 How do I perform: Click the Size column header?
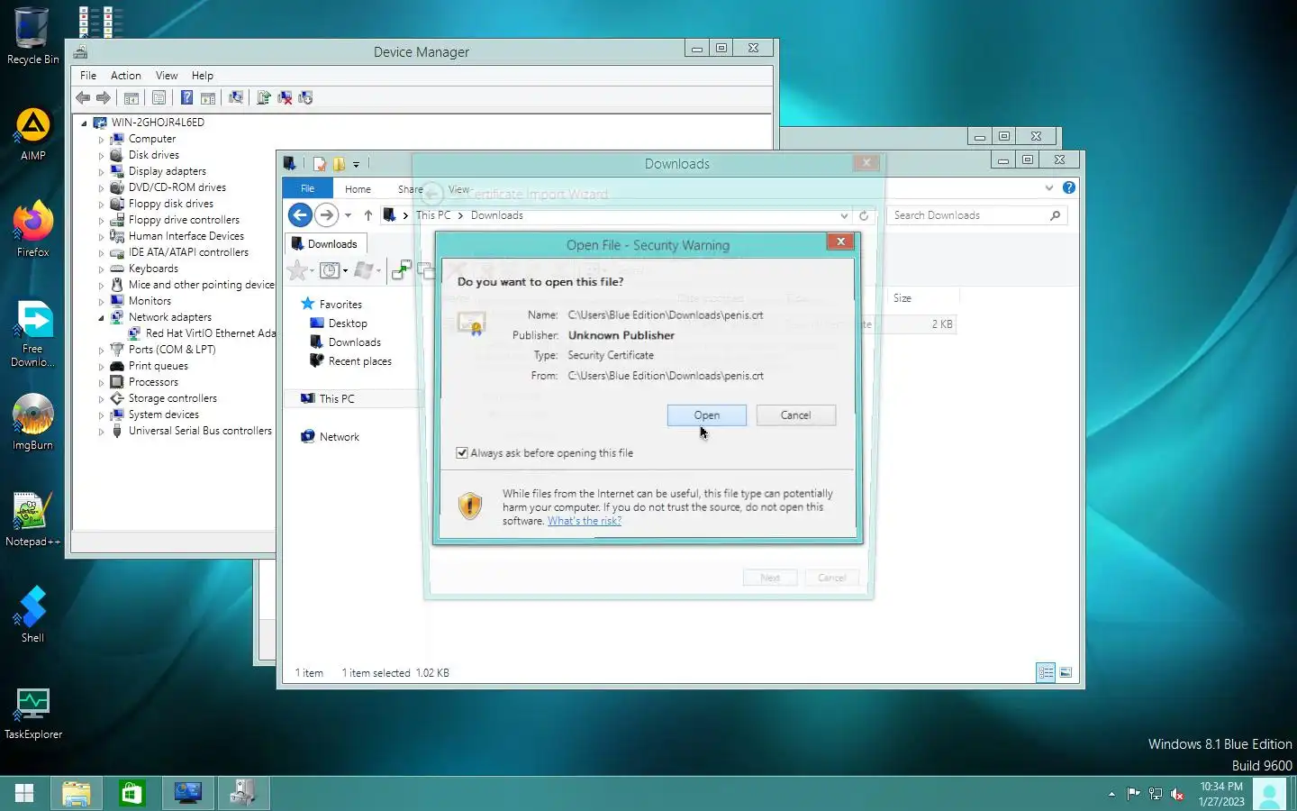pyautogui.click(x=922, y=298)
